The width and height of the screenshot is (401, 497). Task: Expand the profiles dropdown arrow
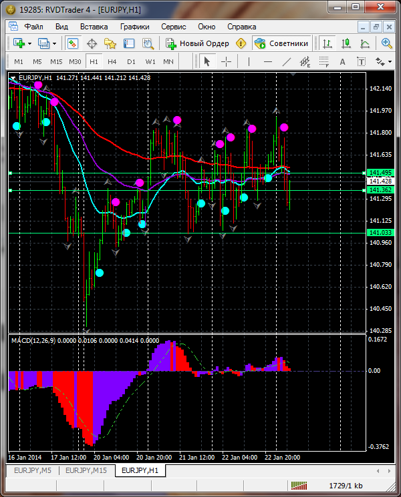55,43
